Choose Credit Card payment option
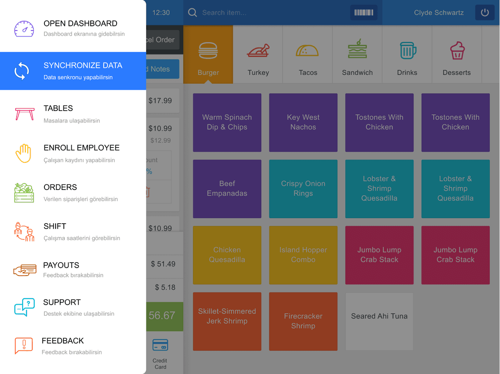 point(160,353)
